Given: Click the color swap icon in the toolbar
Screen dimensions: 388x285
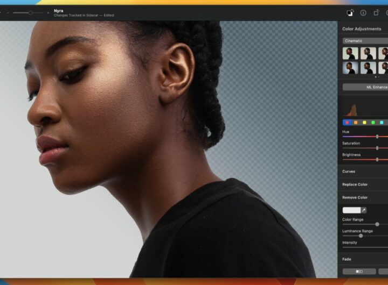Looking at the screenshot, I should click(x=350, y=12).
